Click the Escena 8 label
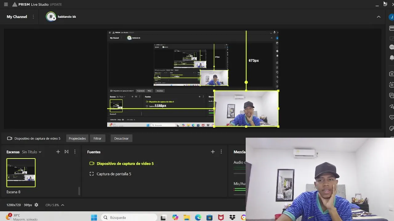This screenshot has height=221, width=394. [x=14, y=192]
